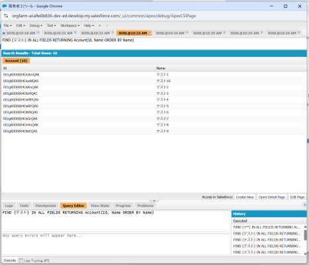Click into the Query Editor text area
Viewport: 309px width, 265px height.
point(116,221)
